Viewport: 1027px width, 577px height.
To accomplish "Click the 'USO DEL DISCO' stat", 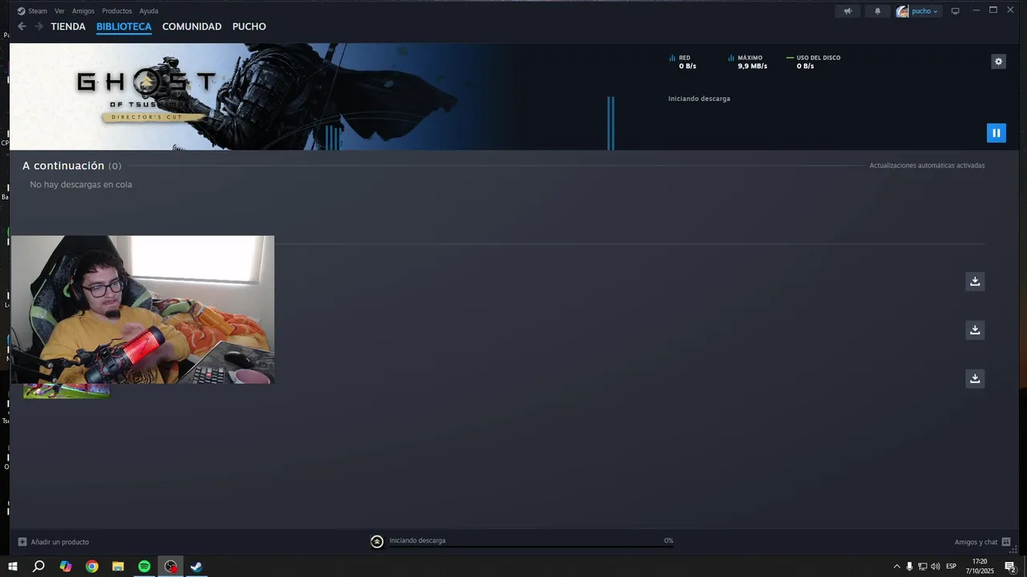I will [814, 62].
